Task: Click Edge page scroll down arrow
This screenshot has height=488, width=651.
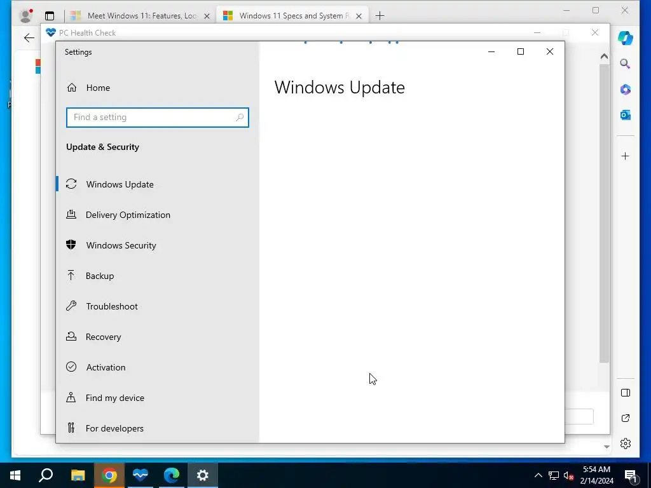Action: pos(606,447)
